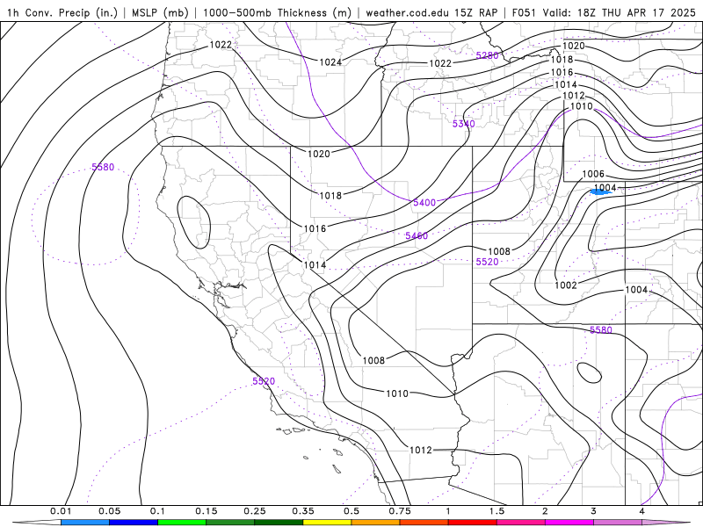
Task: Click the 0.05 legend value
Action: (x=109, y=511)
